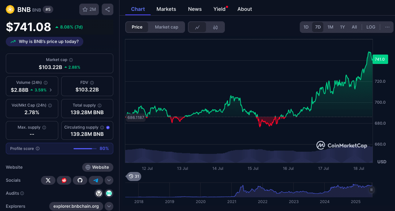
Task: Click the 2.78% Vol/Mkt Cap value
Action: coord(32,112)
